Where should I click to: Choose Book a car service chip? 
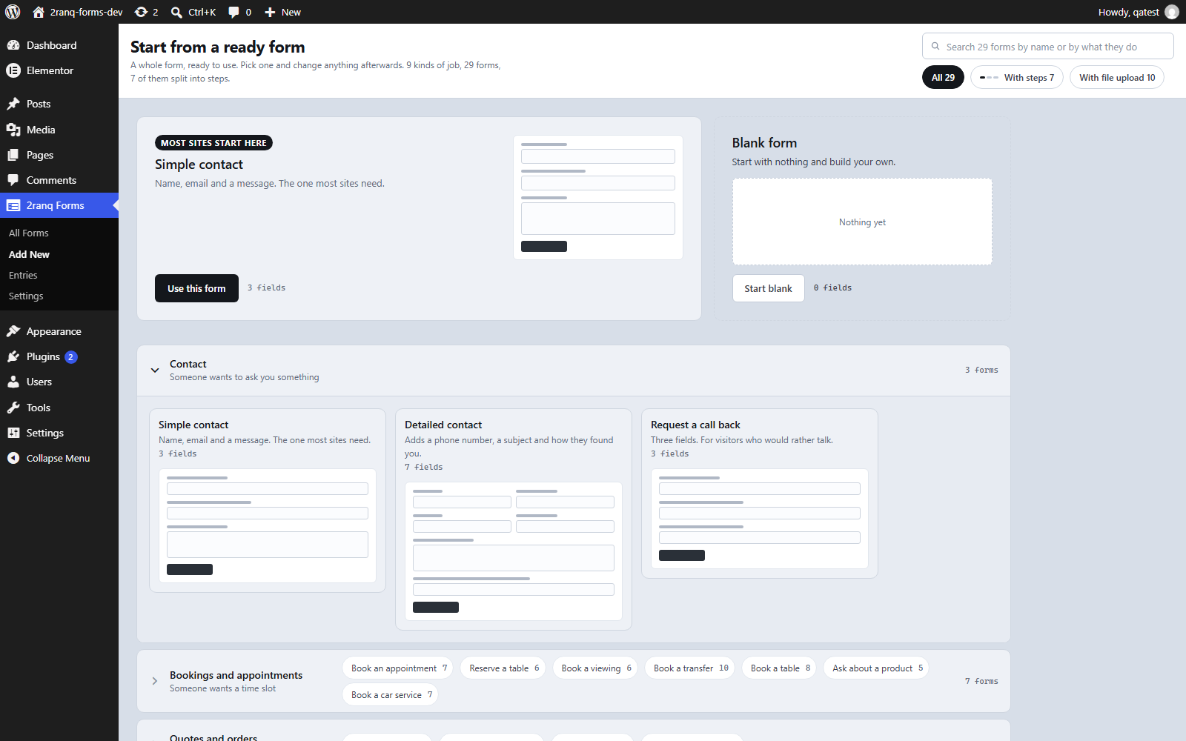pos(390,694)
